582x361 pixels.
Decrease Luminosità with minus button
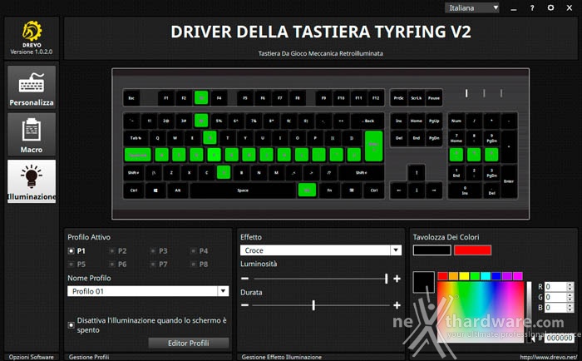[x=244, y=279]
